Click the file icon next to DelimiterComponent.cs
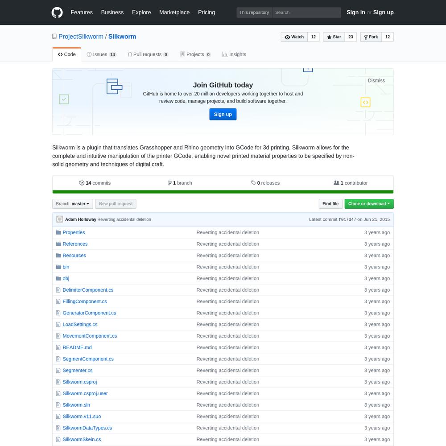446x446 pixels. pyautogui.click(x=58, y=290)
